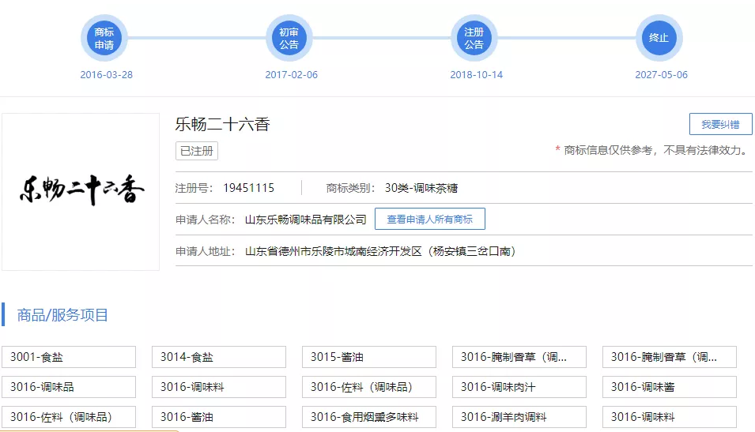The height and width of the screenshot is (432, 755).
Task: Select the applicant address 山东省德州市乐陵市 text
Action: 380,251
